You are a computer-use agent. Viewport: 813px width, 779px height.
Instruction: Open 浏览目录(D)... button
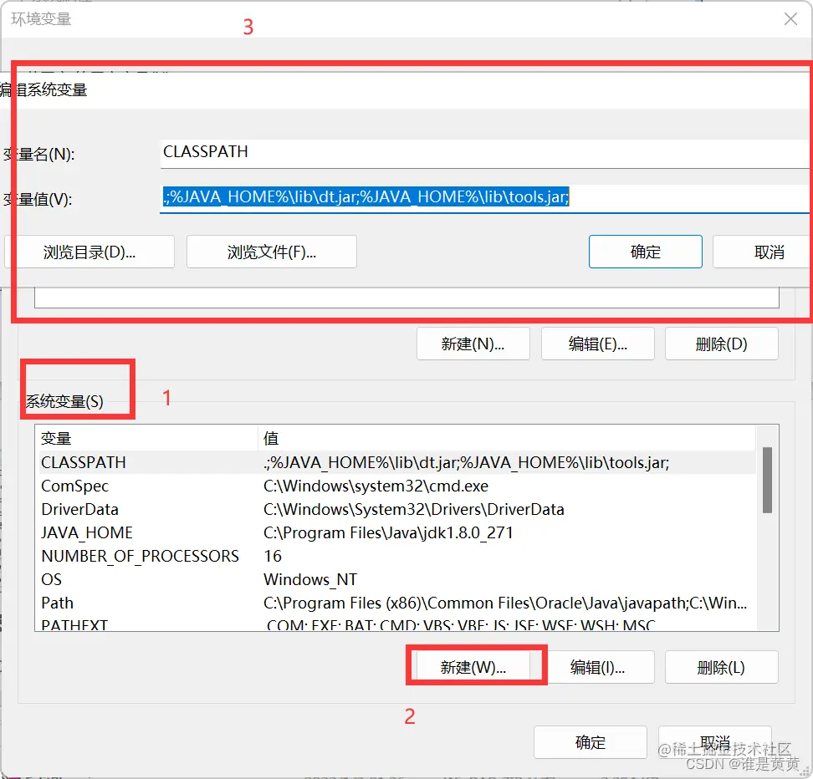coord(89,252)
